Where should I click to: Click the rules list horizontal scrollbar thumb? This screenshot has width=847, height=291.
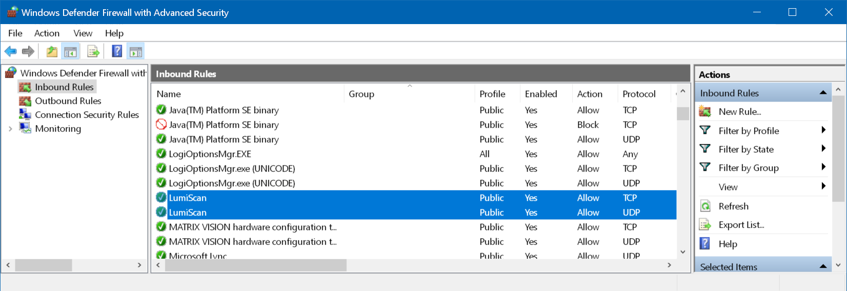[255, 265]
